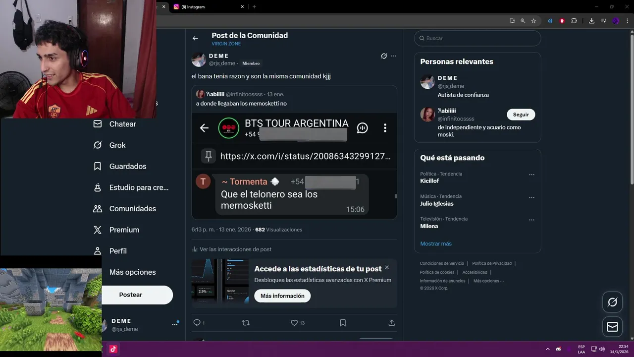Open the floating Grok button
This screenshot has width=634, height=357.
[612, 302]
